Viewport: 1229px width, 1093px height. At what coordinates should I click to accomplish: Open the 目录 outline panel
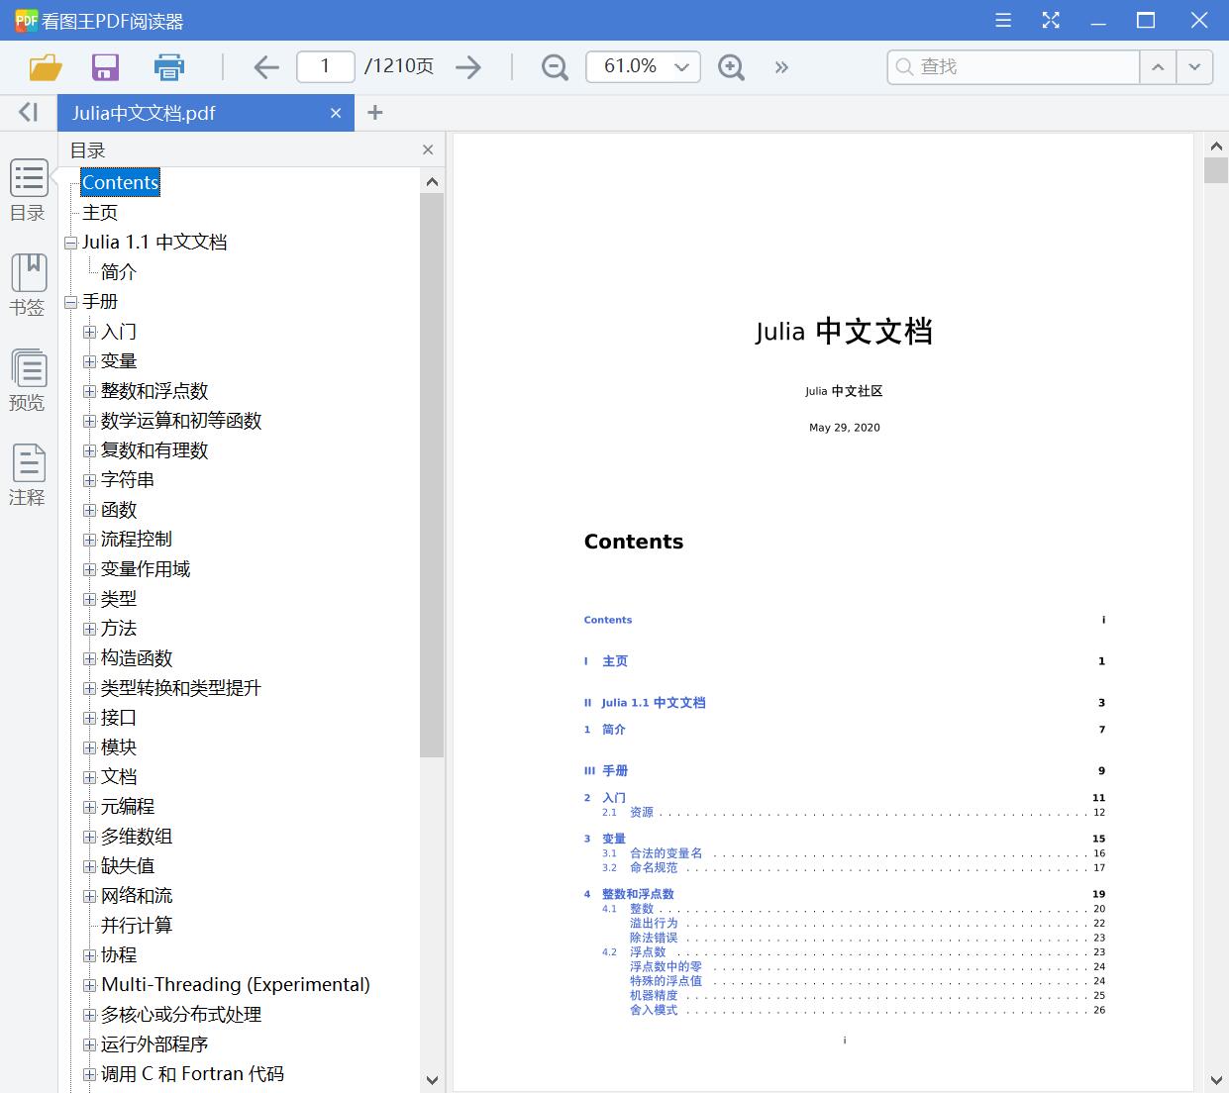point(29,190)
